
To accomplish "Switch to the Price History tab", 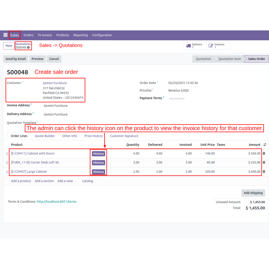I will coord(94,136).
